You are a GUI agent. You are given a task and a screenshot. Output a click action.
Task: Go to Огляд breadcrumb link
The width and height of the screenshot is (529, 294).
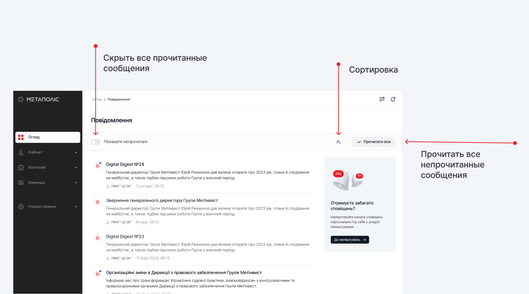(x=97, y=100)
